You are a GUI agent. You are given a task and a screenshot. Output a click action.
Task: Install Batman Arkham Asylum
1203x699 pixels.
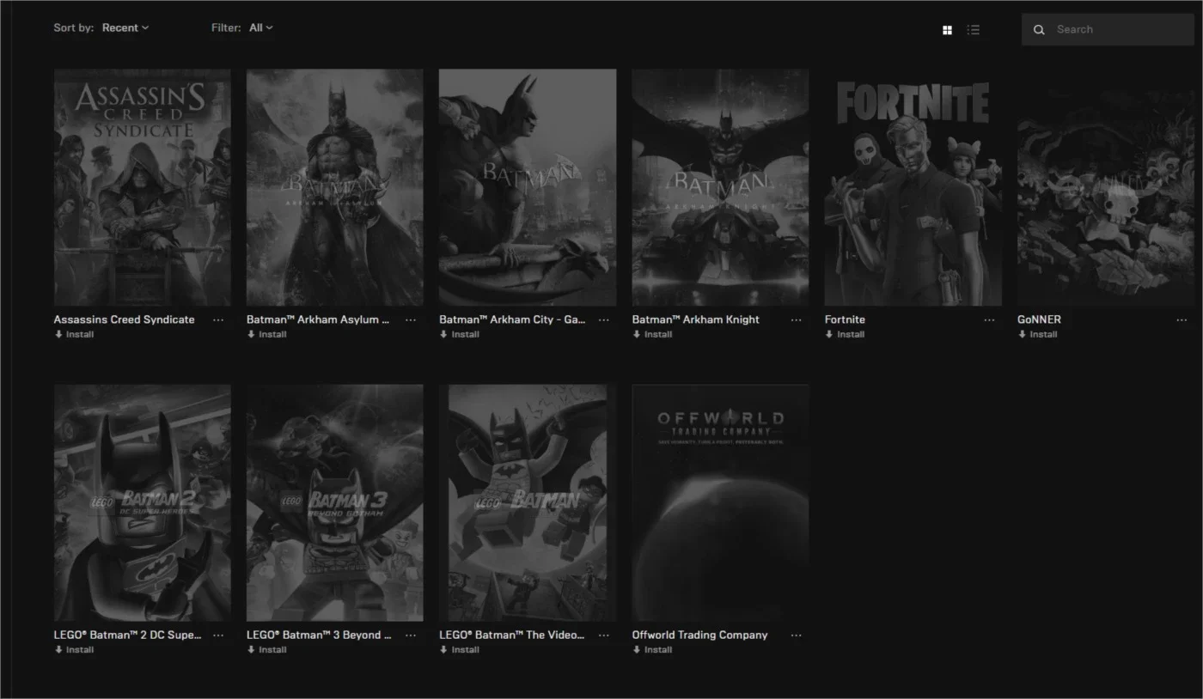(x=266, y=335)
